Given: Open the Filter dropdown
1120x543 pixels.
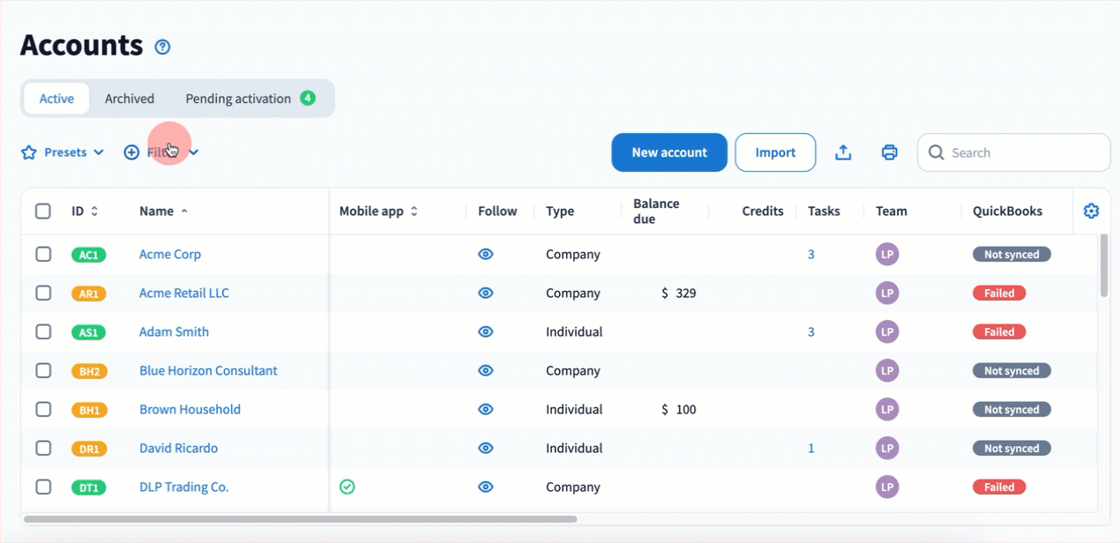Looking at the screenshot, I should 161,152.
